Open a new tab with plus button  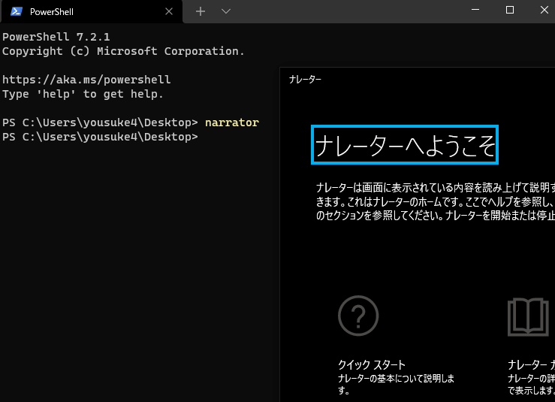click(201, 11)
